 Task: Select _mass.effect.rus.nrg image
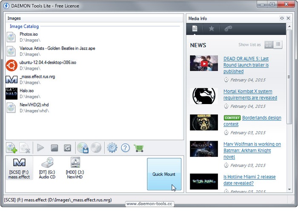[x=94, y=79]
